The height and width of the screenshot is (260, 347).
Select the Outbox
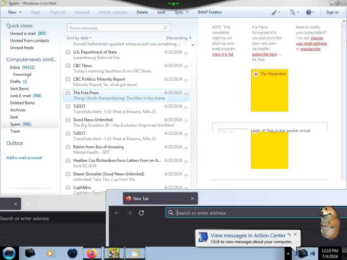pyautogui.click(x=15, y=143)
